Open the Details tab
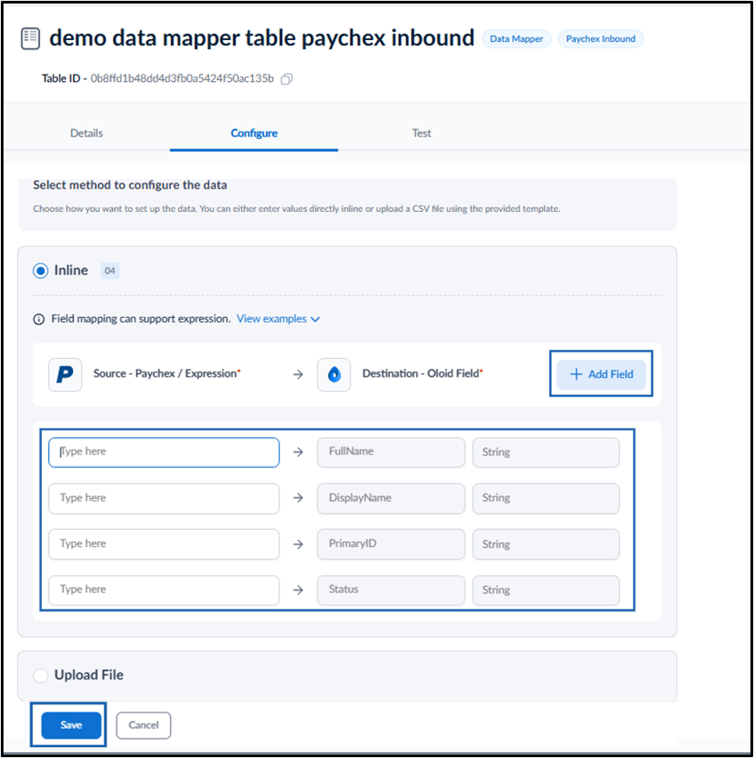Screen dimensions: 754x758 click(86, 134)
